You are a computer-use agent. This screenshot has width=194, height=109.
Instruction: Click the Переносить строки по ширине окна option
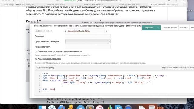tap(178, 68)
